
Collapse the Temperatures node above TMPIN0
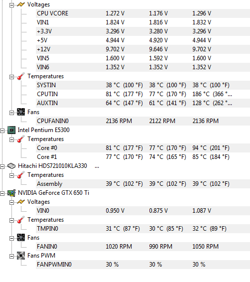(11, 221)
